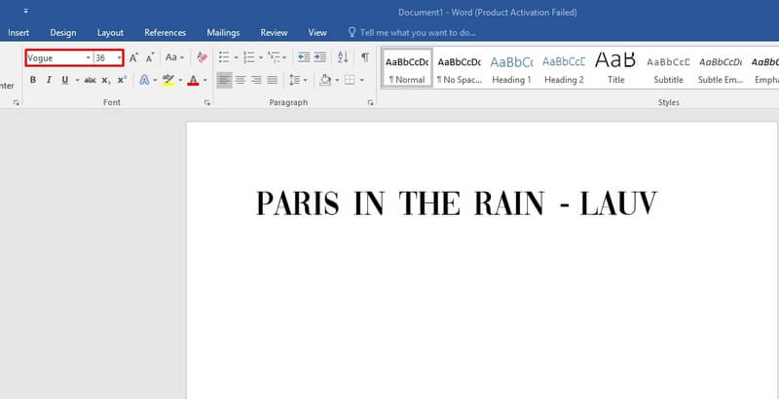Viewport: 779px width, 399px height.
Task: Click the Clear All Formatting icon
Action: (202, 58)
